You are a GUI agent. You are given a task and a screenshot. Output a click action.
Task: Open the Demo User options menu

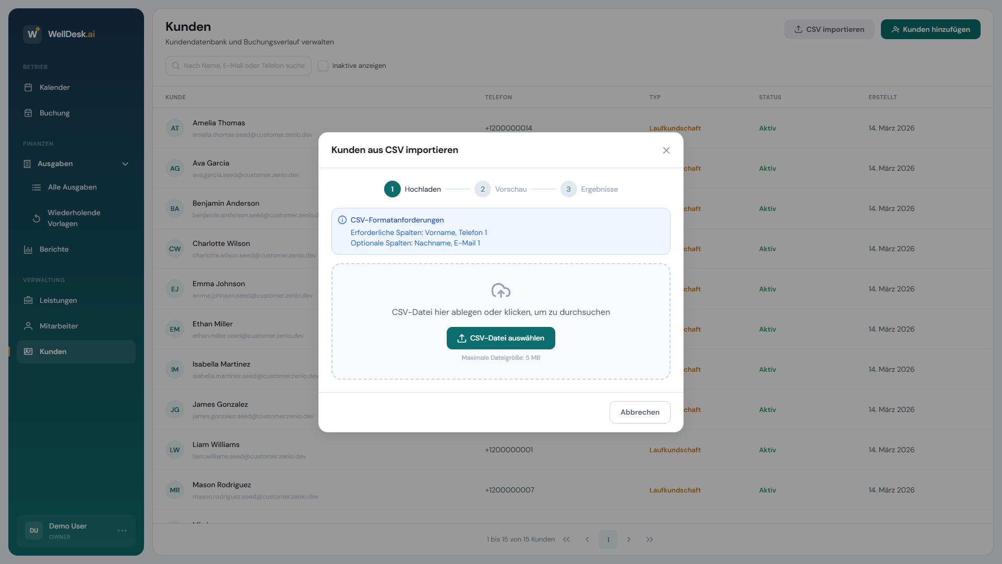point(122,531)
